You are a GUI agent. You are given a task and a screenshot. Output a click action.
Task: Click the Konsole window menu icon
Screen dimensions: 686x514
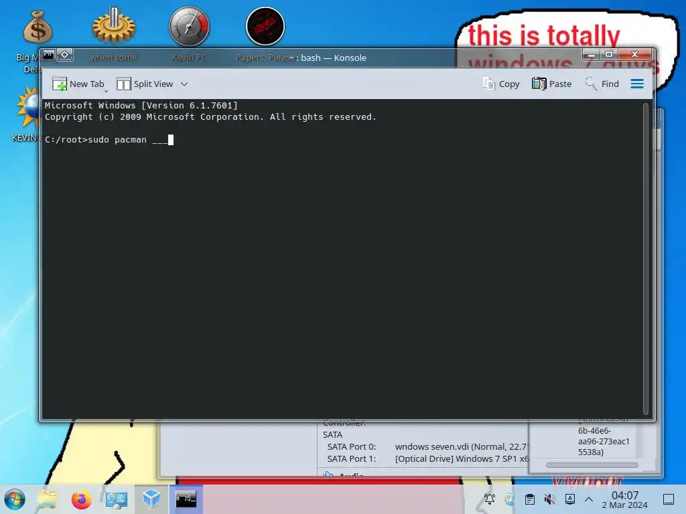(x=48, y=55)
